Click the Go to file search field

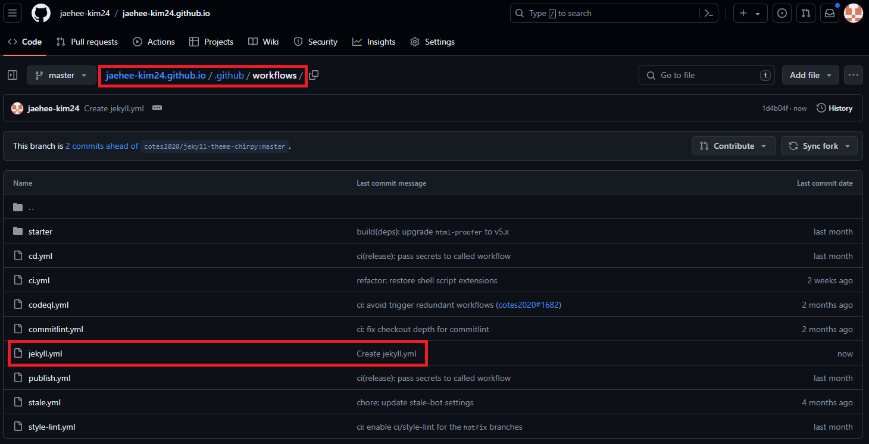[707, 75]
